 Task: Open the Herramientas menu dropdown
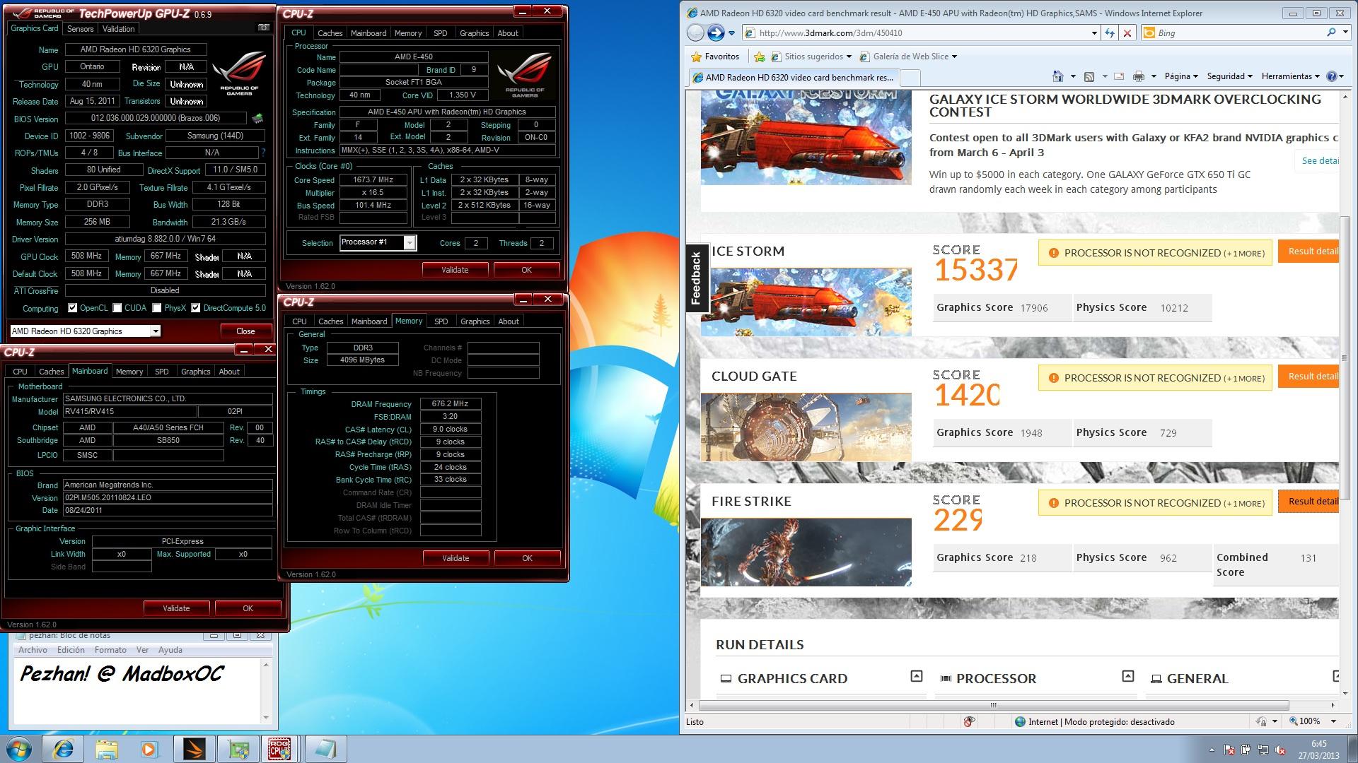pyautogui.click(x=1291, y=76)
